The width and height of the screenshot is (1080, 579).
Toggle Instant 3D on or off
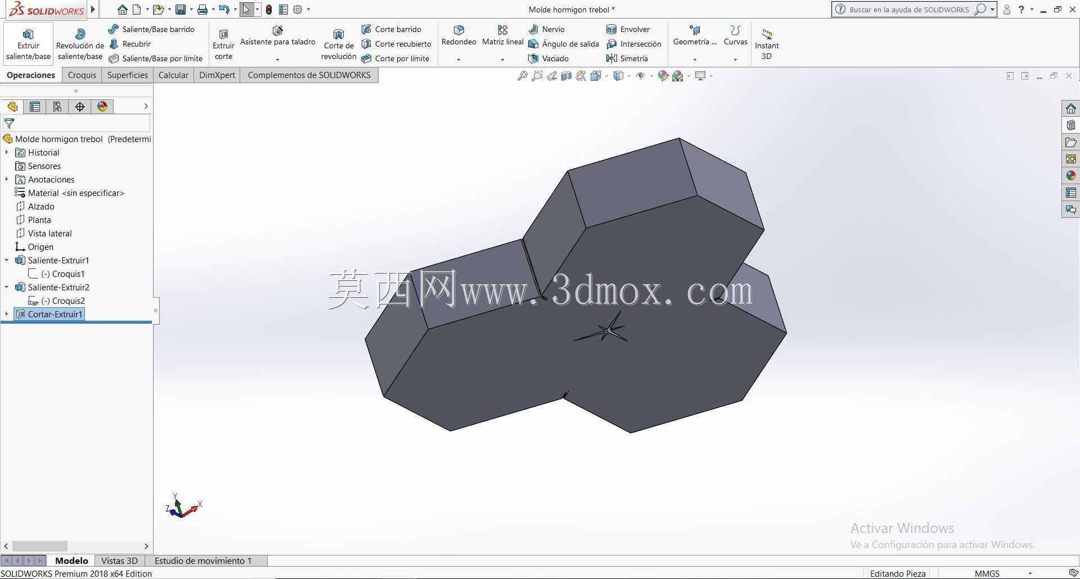(767, 44)
